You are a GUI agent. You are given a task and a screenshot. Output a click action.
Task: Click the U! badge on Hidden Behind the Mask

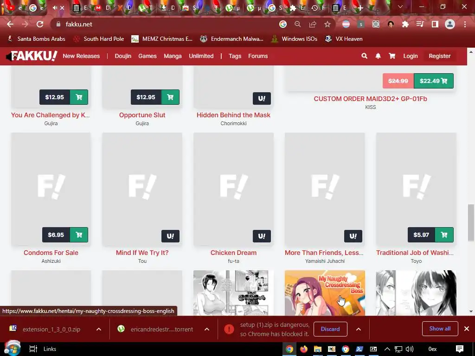click(262, 98)
